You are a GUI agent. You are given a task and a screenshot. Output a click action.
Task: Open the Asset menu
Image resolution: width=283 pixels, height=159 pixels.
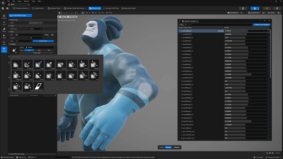click(x=19, y=1)
